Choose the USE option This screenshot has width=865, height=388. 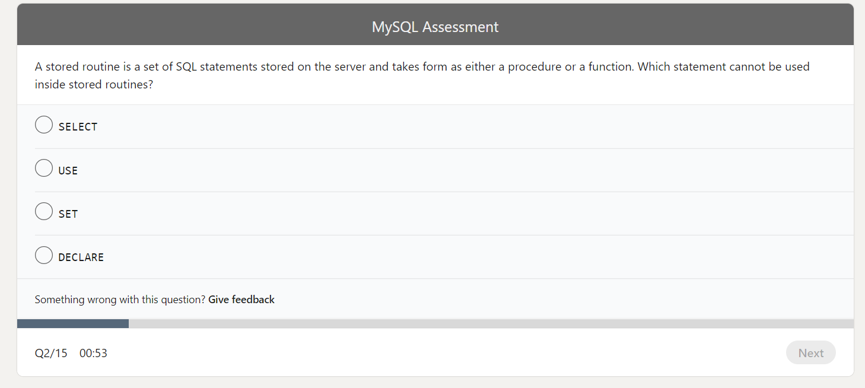coord(43,168)
